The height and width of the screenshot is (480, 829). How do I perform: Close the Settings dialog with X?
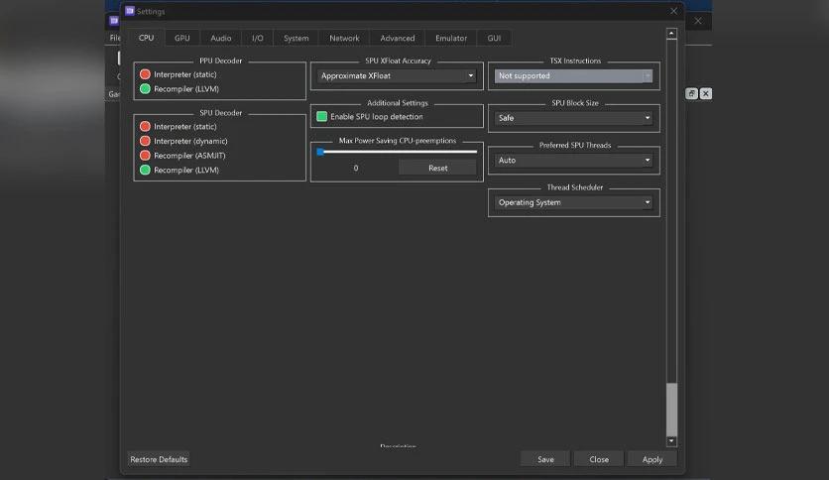coord(673,11)
